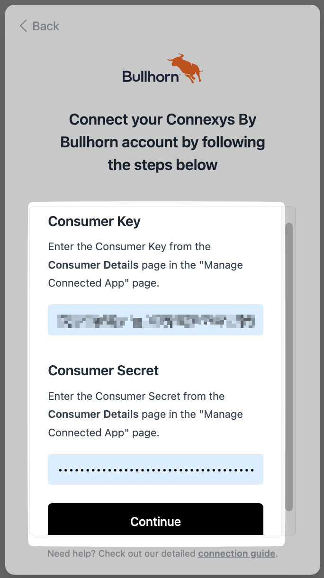
Task: Focus the Consumer Secret password field
Action: pos(155,470)
